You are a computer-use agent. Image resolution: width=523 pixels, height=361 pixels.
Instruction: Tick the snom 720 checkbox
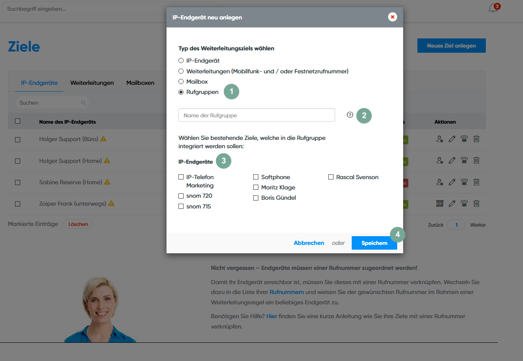181,196
